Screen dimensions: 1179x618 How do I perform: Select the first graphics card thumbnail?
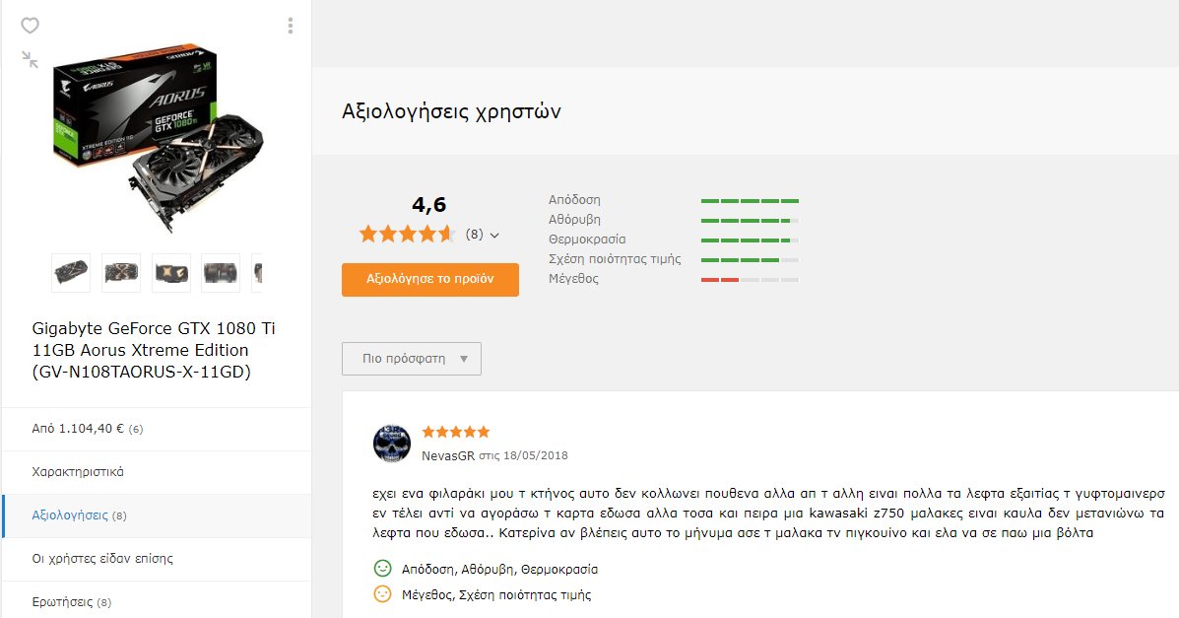point(71,272)
